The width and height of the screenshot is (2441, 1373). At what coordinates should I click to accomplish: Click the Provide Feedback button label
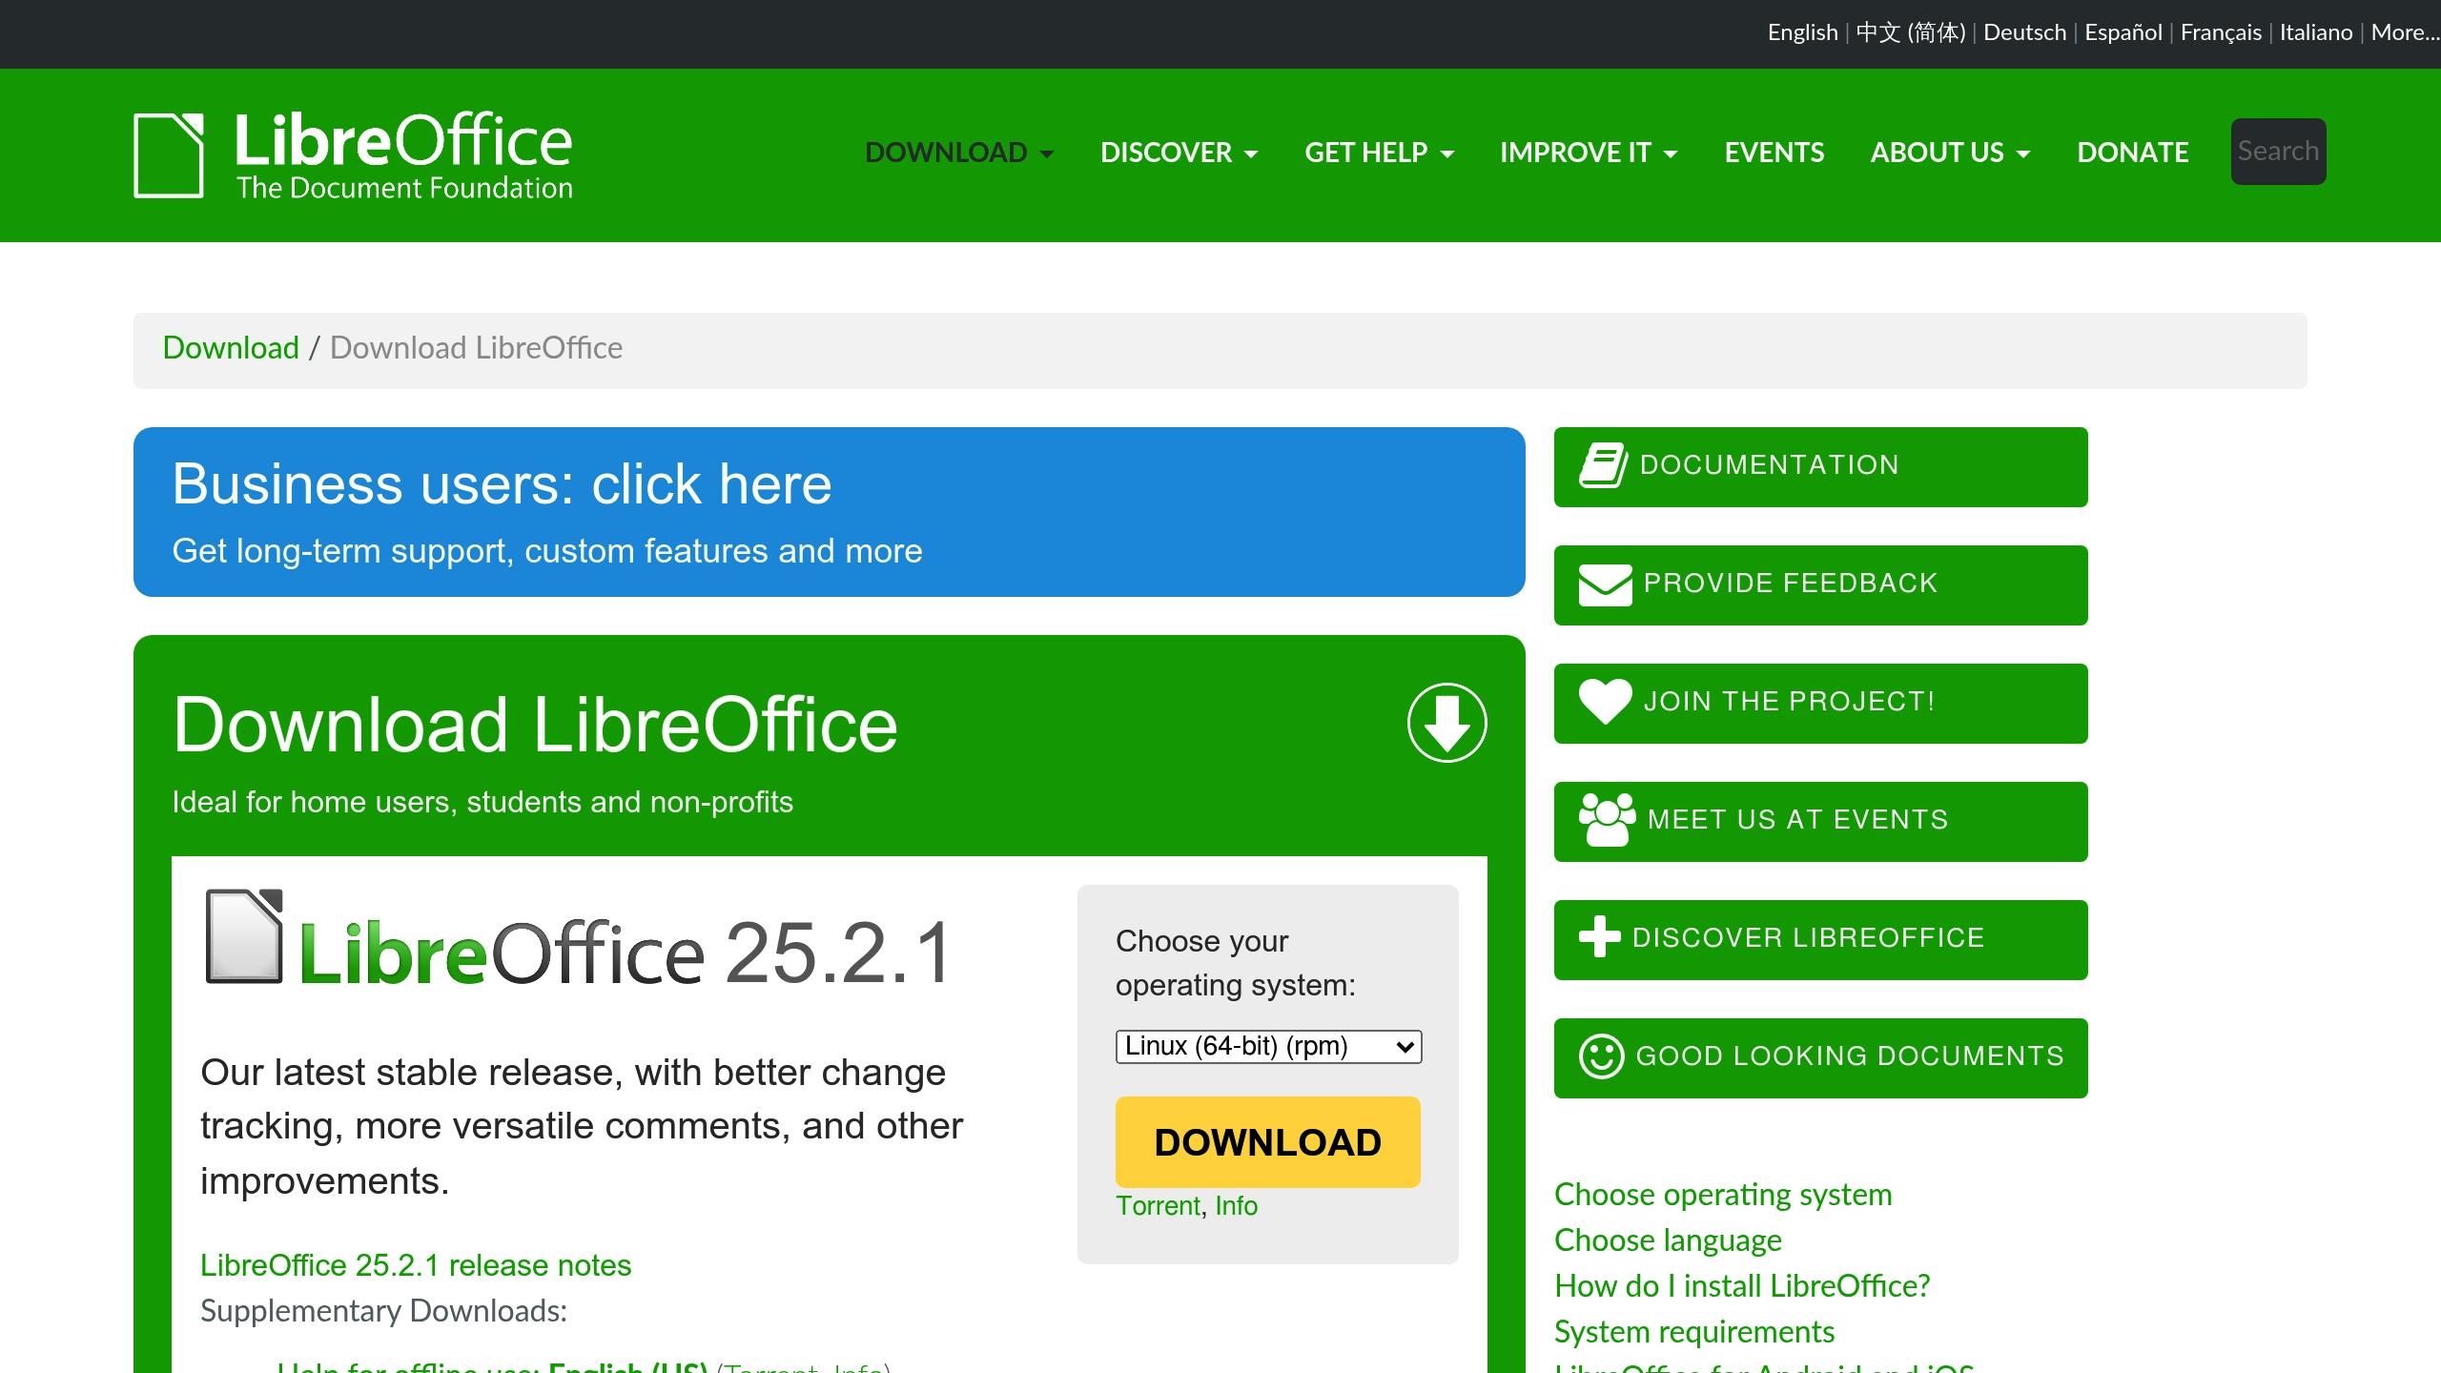(x=1791, y=584)
